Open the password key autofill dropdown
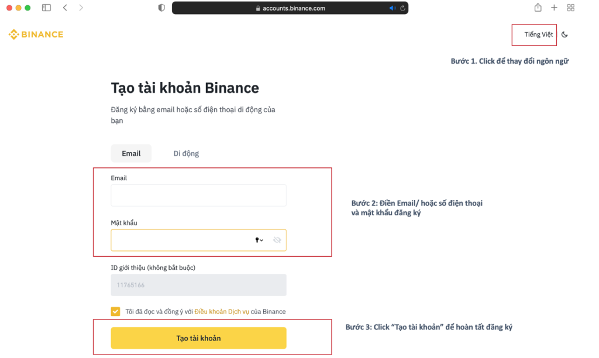 point(259,240)
